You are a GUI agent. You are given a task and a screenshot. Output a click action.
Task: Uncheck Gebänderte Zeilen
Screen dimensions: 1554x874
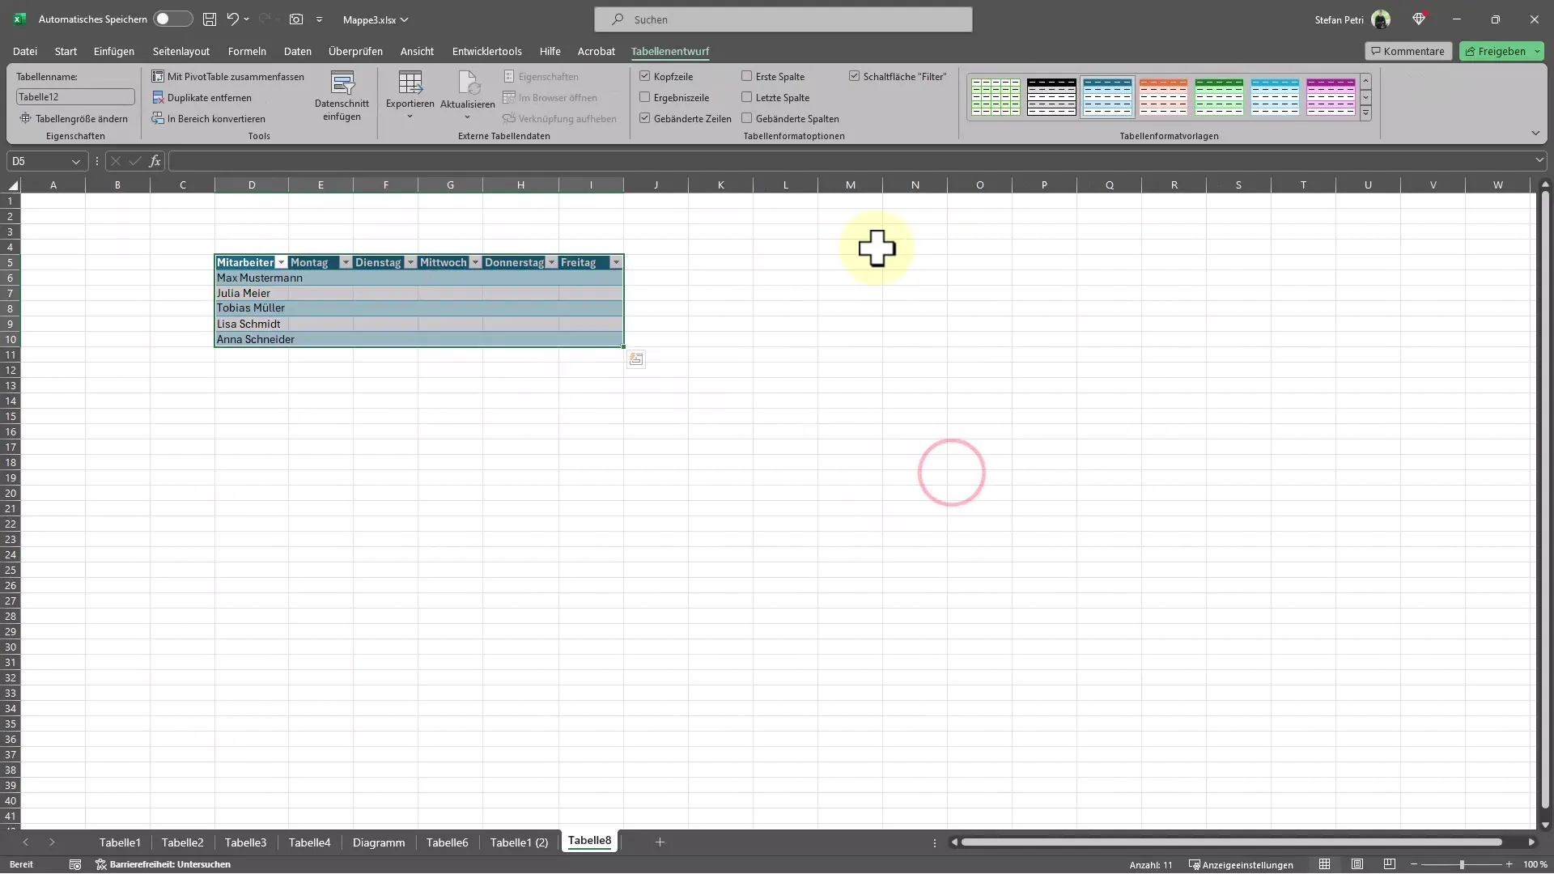[x=645, y=118]
